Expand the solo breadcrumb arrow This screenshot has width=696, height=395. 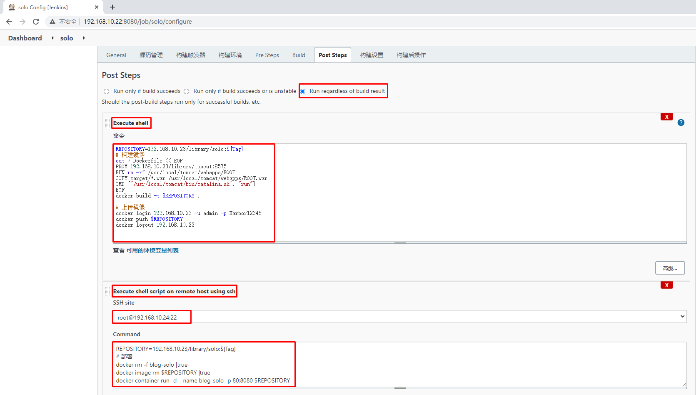click(x=84, y=38)
